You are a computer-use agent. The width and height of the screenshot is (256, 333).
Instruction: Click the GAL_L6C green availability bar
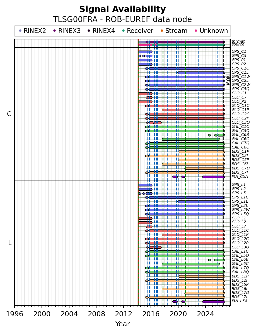[191, 264]
